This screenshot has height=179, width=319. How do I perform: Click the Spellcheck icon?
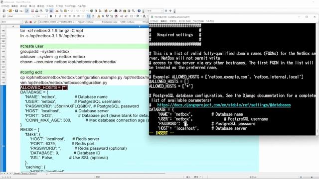point(46,11)
